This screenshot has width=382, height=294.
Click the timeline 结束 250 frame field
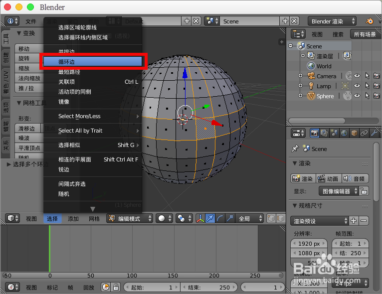[x=209, y=288]
